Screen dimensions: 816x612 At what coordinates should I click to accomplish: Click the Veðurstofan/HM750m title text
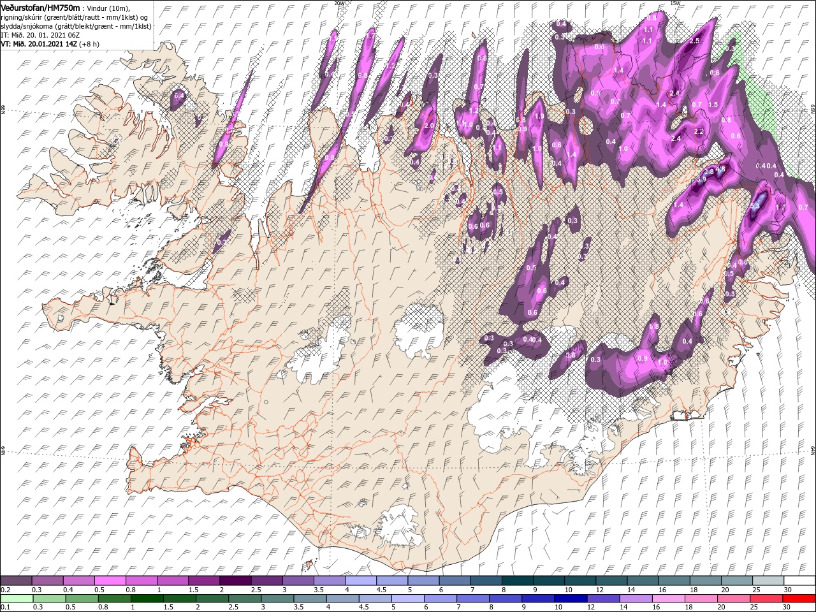(40, 7)
